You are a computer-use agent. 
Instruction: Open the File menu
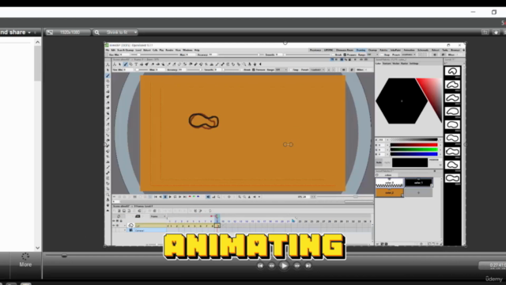[108, 50]
